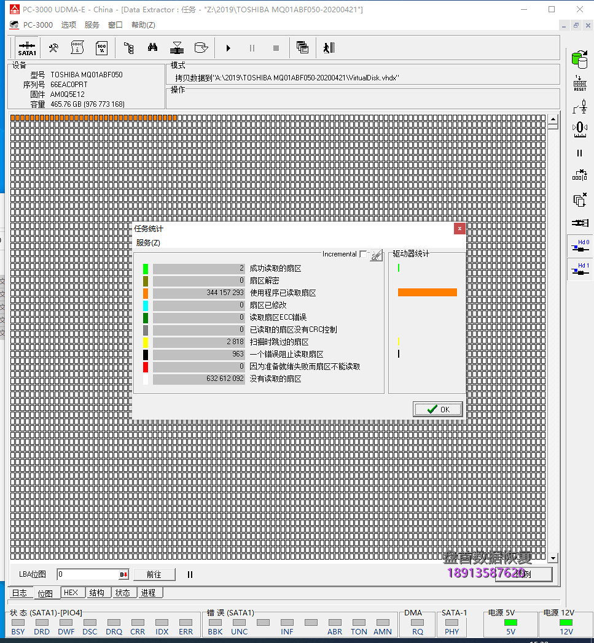Click the 100% document toolbar icon

tap(101, 48)
